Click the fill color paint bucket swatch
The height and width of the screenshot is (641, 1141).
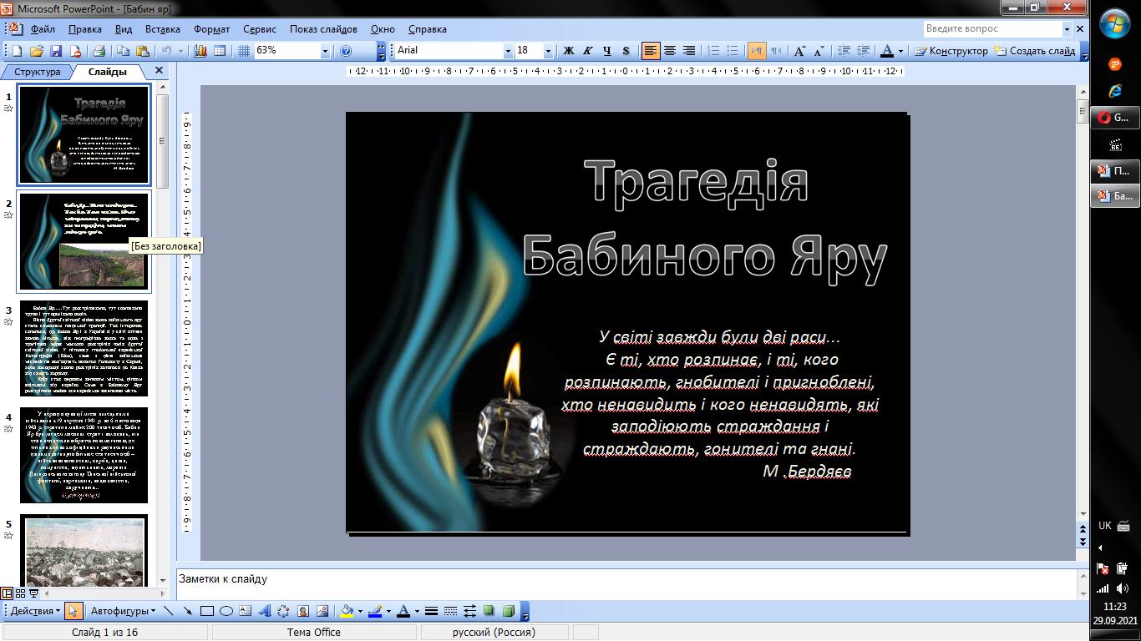(x=347, y=611)
